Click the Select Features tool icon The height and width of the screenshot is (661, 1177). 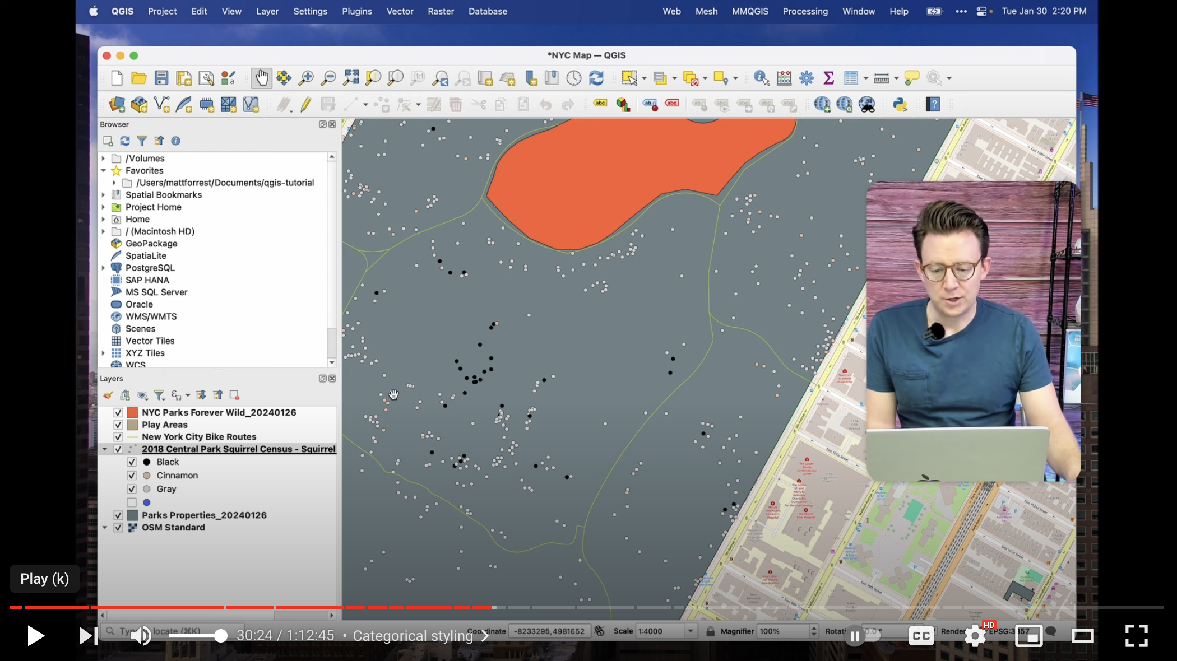(629, 78)
